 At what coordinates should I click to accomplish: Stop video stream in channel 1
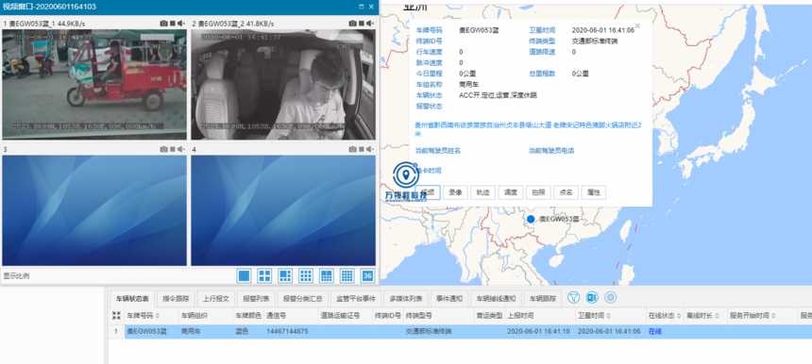[x=173, y=24]
